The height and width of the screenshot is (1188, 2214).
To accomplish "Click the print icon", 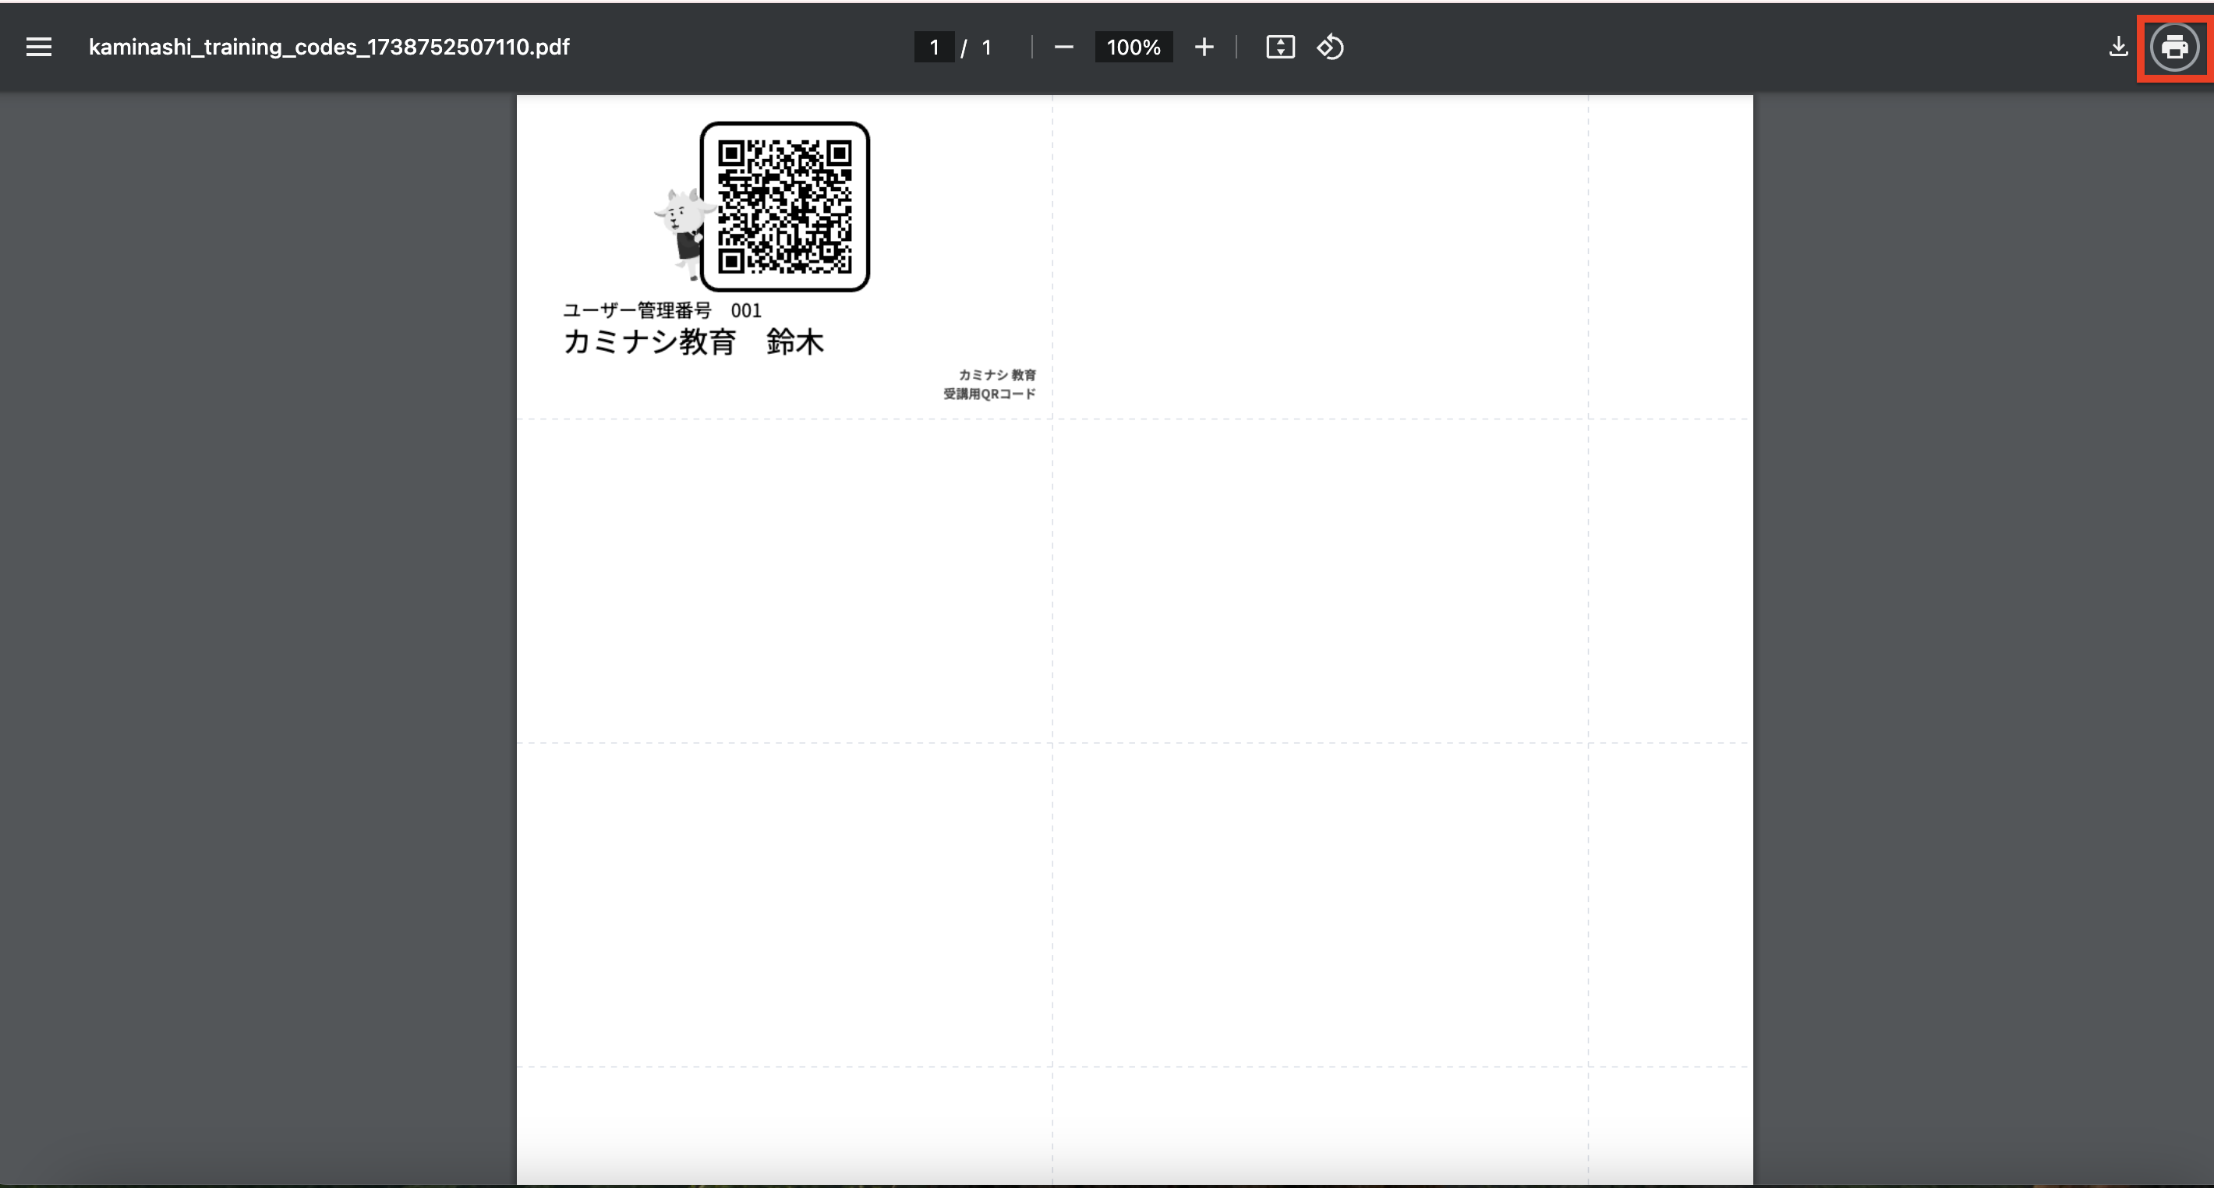I will (2174, 48).
